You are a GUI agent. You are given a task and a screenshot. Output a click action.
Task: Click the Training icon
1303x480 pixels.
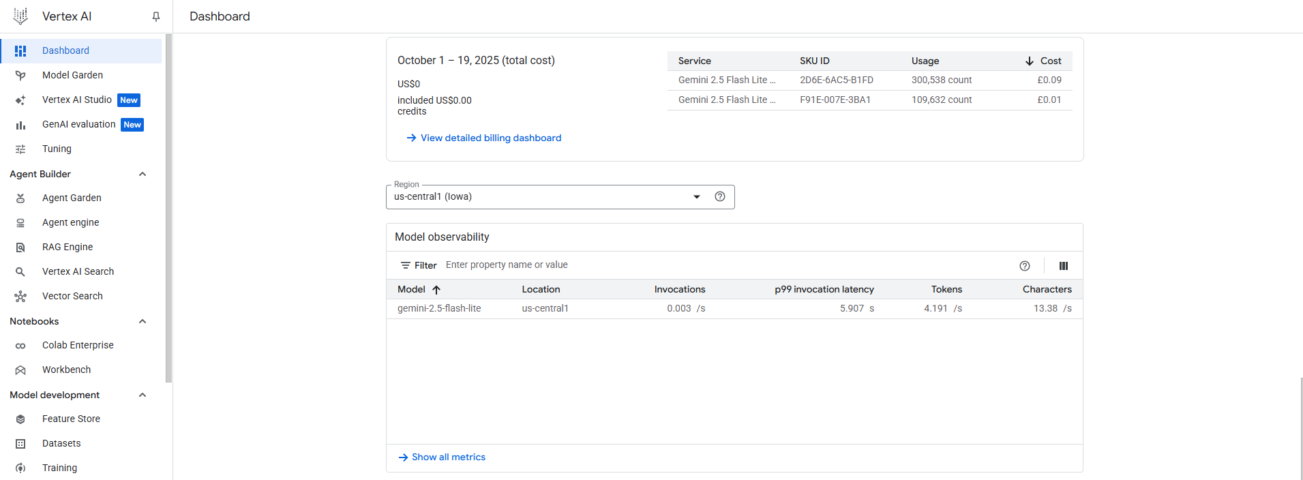(20, 468)
